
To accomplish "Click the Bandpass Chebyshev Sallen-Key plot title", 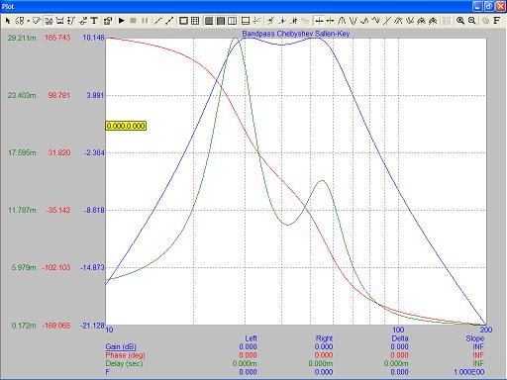I will (296, 34).
